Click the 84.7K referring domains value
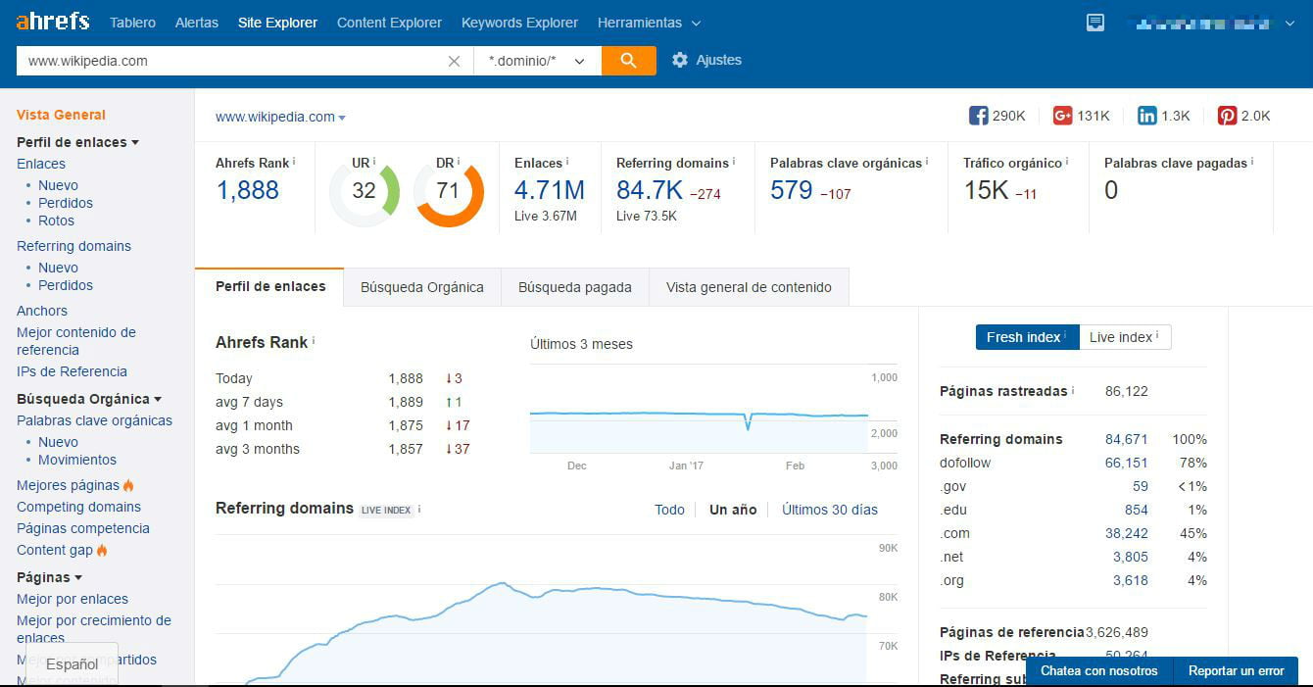The width and height of the screenshot is (1313, 687). coord(650,190)
